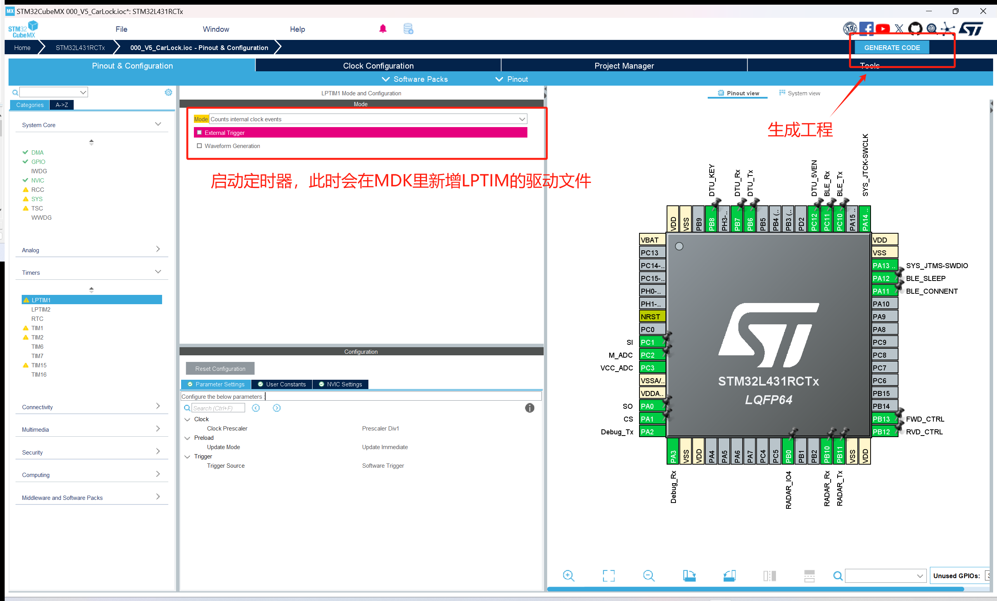Open the Window menu
This screenshot has width=997, height=601.
click(216, 29)
